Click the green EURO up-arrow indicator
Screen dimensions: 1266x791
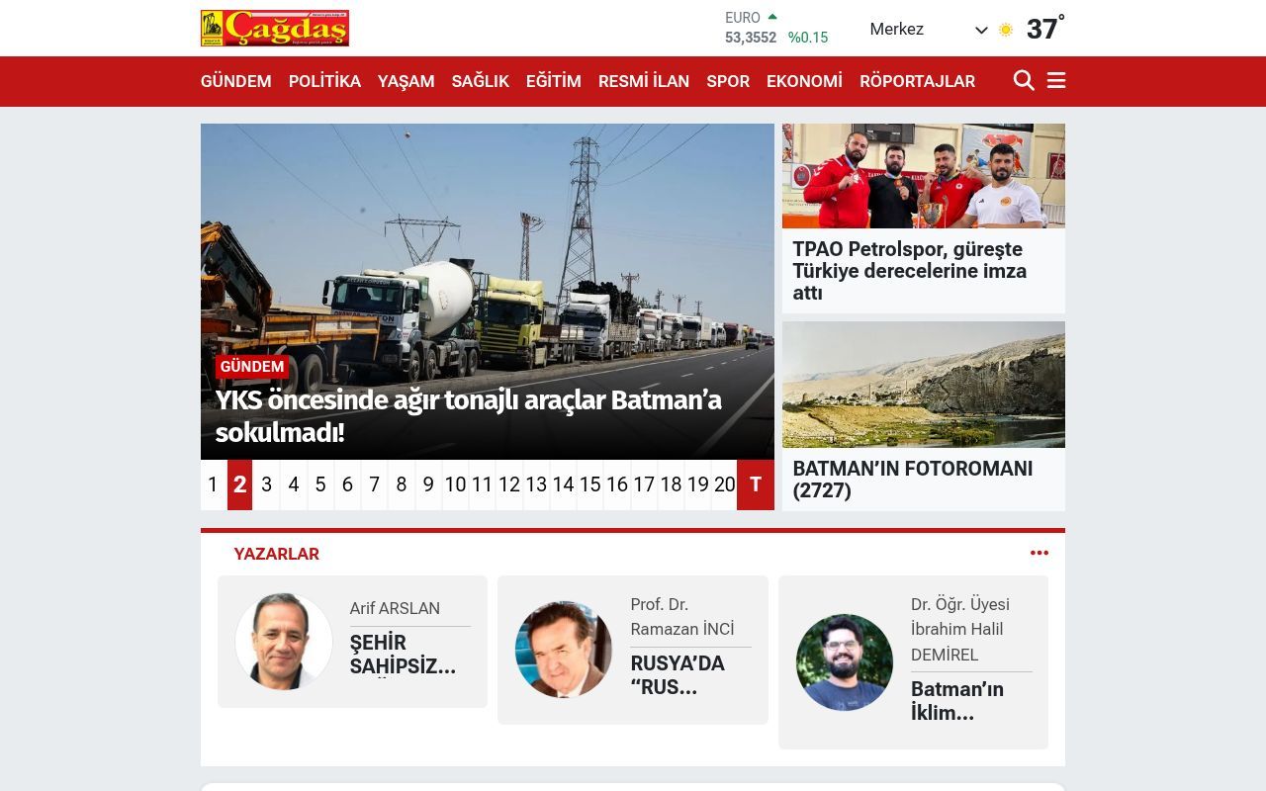pyautogui.click(x=772, y=17)
